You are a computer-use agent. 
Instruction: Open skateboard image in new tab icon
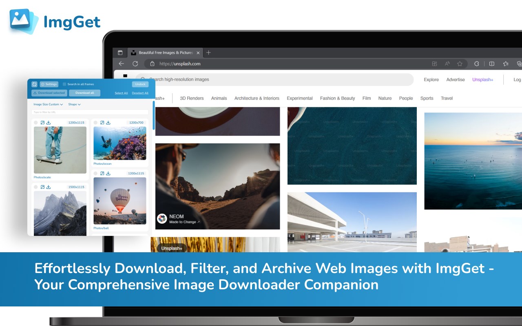click(42, 123)
